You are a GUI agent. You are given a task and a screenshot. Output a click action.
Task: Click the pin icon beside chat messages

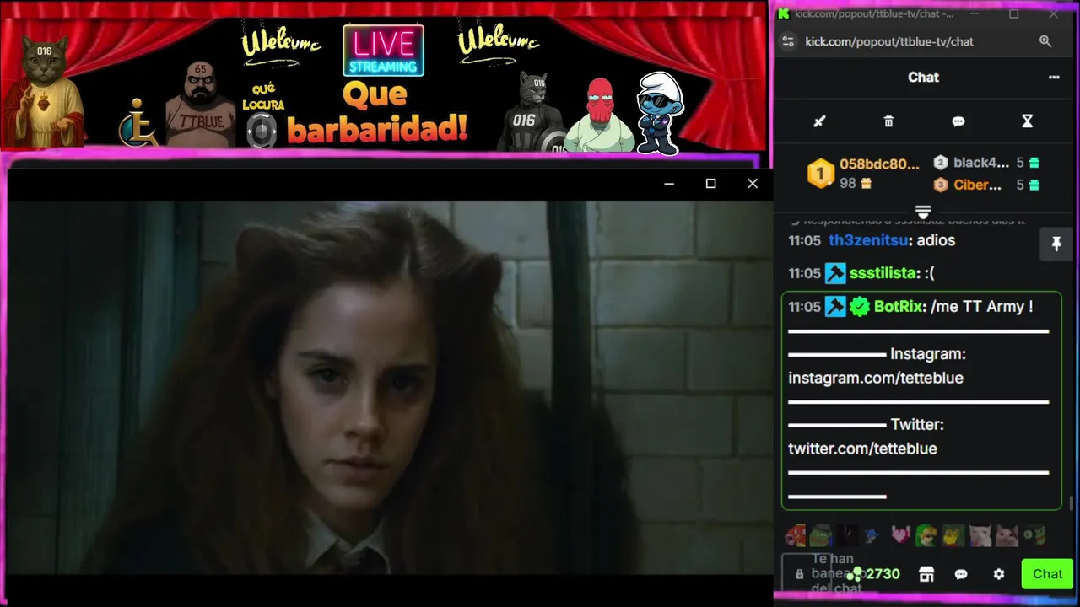[x=1056, y=244]
